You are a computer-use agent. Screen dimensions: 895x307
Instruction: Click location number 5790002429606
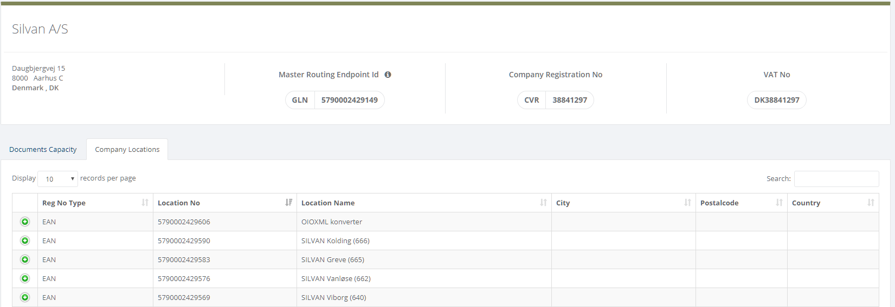(184, 222)
